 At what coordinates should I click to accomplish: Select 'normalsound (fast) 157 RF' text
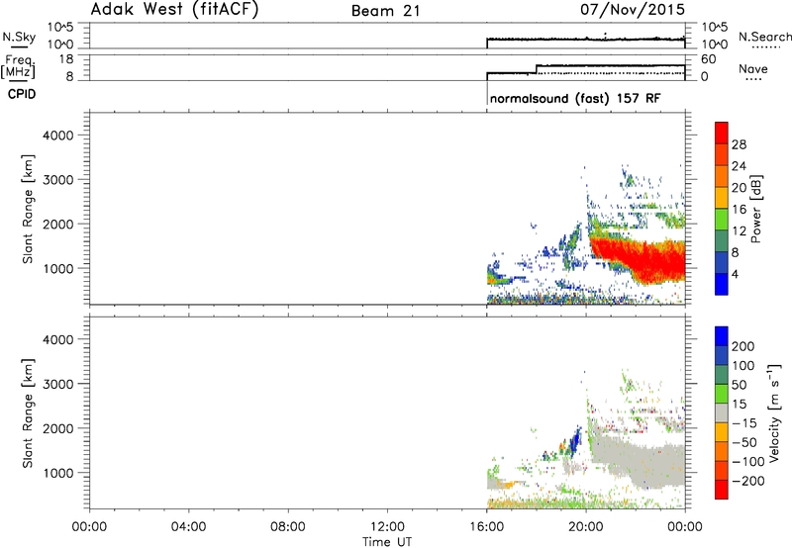tap(575, 98)
